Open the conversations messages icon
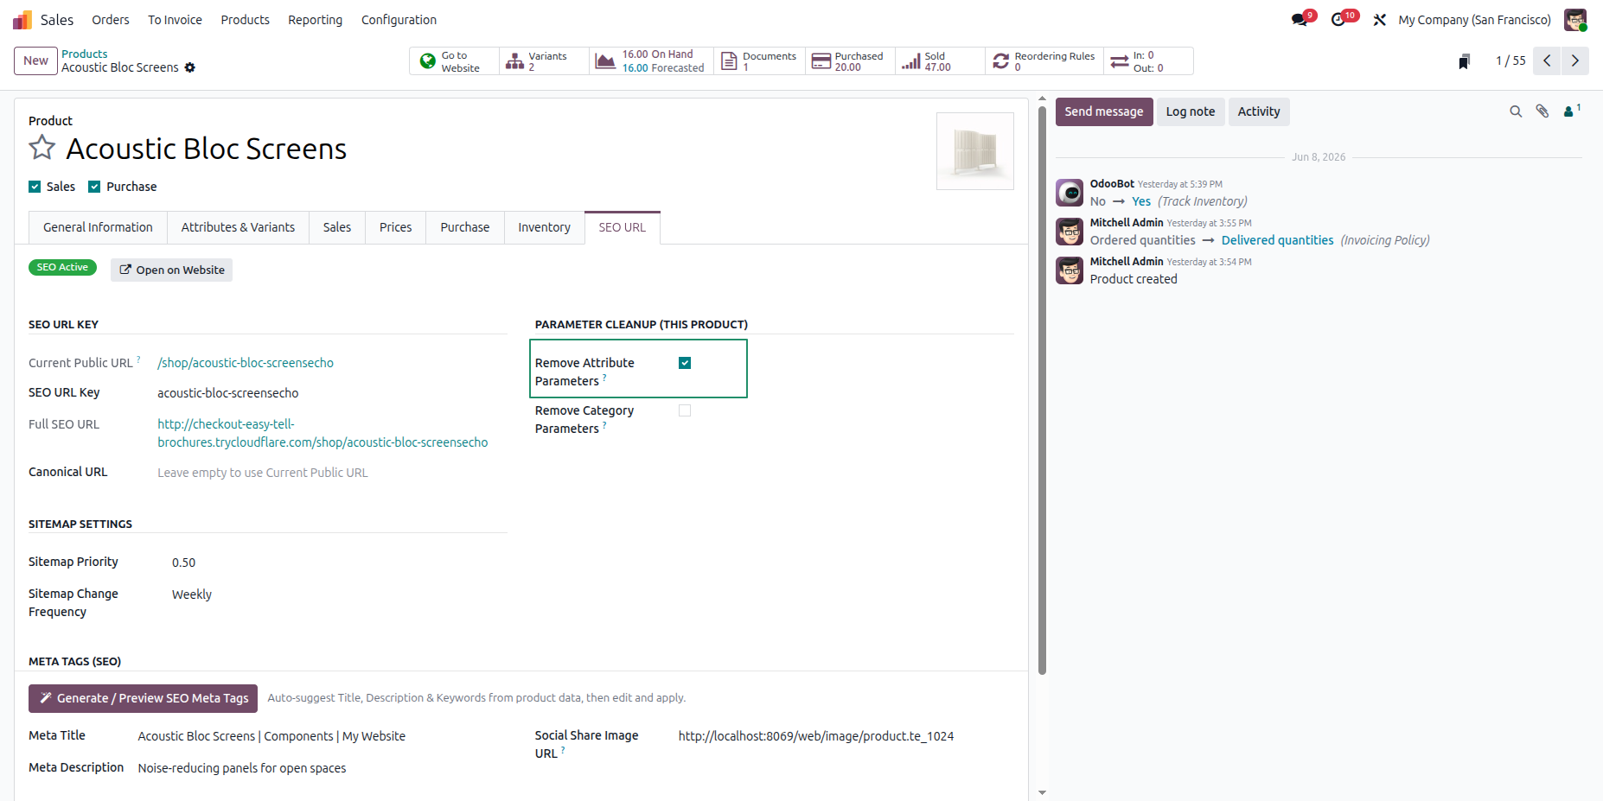Viewport: 1603px width, 801px height. click(x=1300, y=20)
